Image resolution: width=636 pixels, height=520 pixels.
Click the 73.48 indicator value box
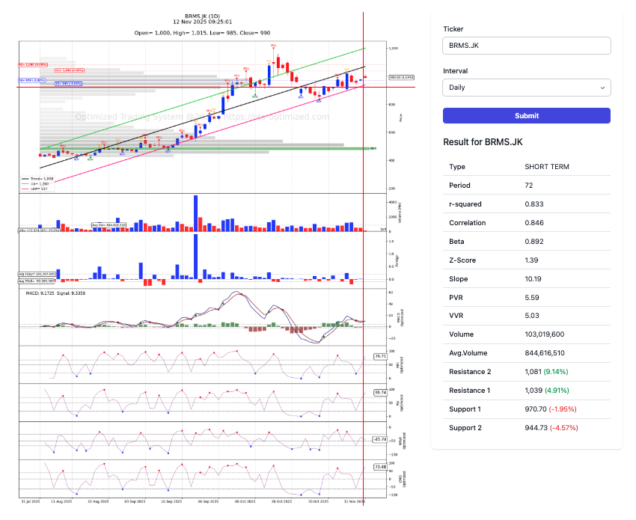[x=379, y=467]
